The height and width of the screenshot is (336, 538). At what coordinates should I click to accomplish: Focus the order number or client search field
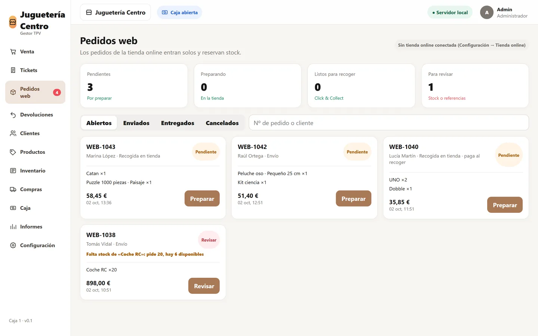tap(389, 123)
